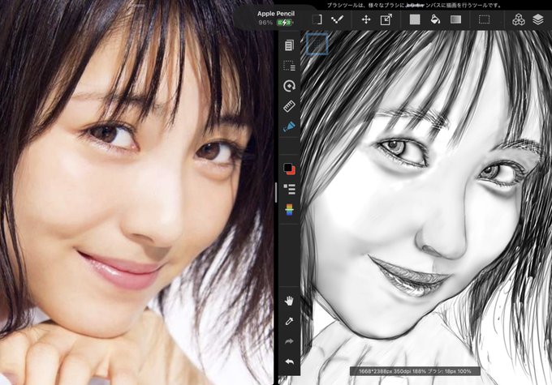Open the Layers panel stack icon
The image size is (552, 385).
(x=538, y=19)
